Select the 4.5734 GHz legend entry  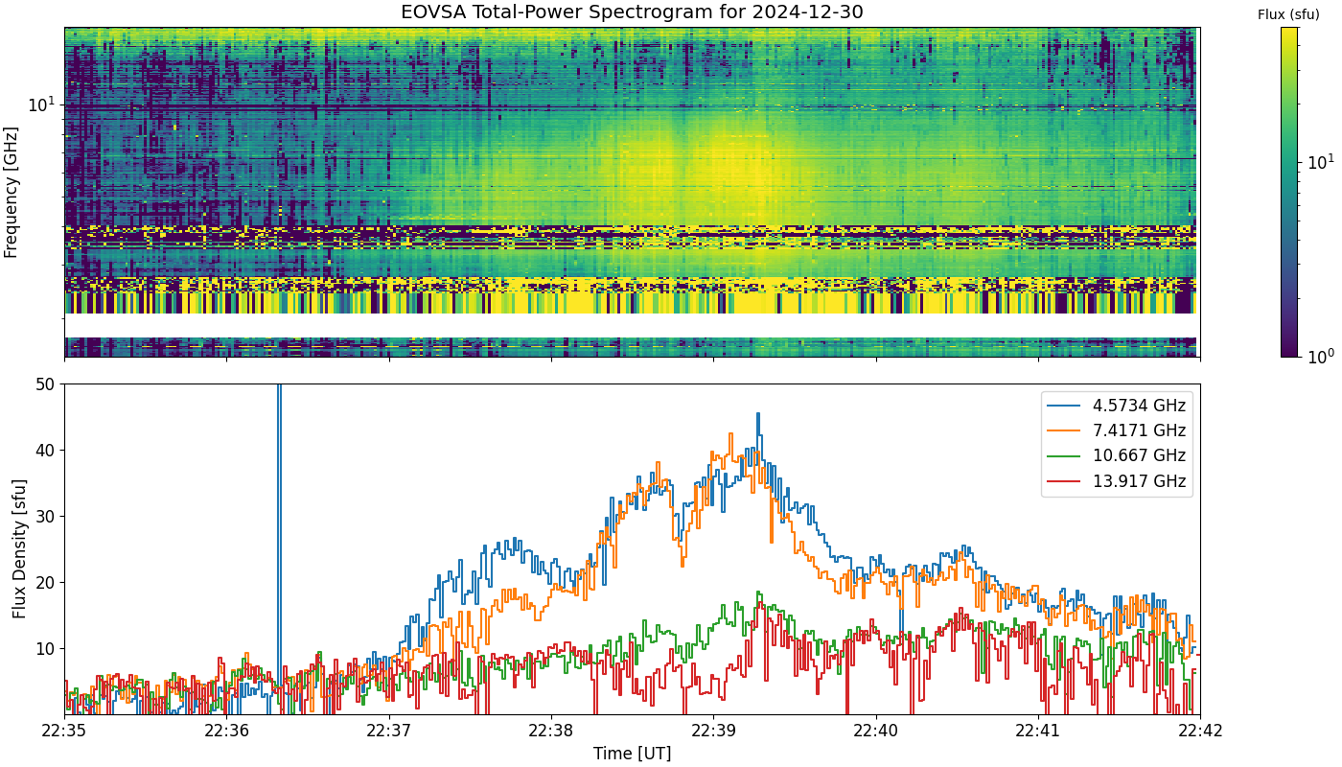click(x=1119, y=406)
